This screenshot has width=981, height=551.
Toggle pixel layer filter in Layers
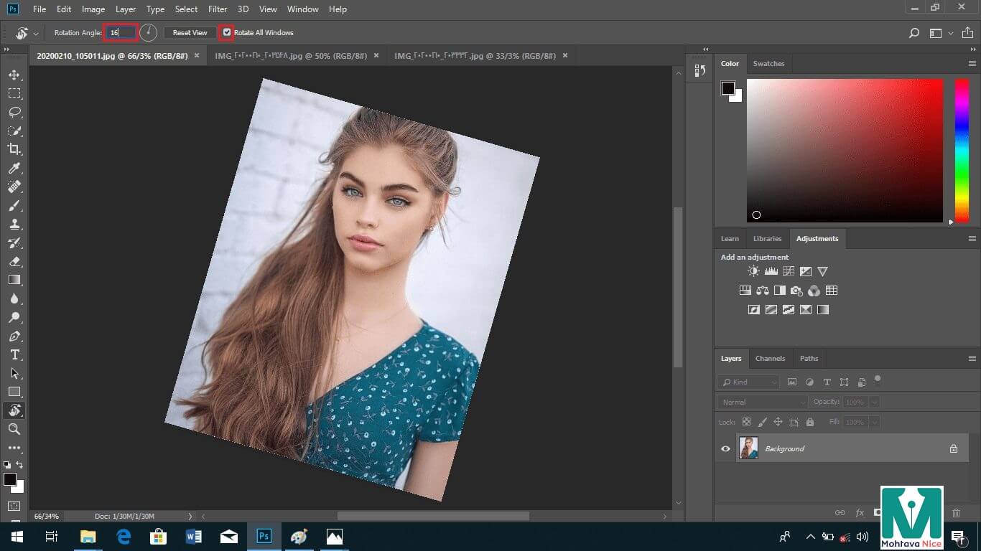792,382
